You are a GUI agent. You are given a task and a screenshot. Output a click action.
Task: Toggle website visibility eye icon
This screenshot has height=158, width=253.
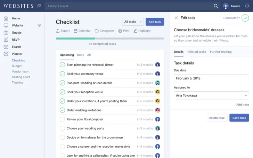pos(39,25)
